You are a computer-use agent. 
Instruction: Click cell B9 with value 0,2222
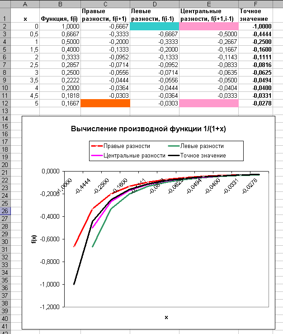coord(60,80)
